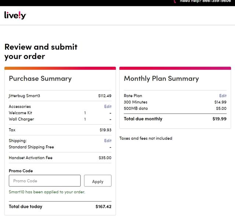Screen dimensions: 235x217
Task: Select Taxes and fees not included note
Action: 146,138
